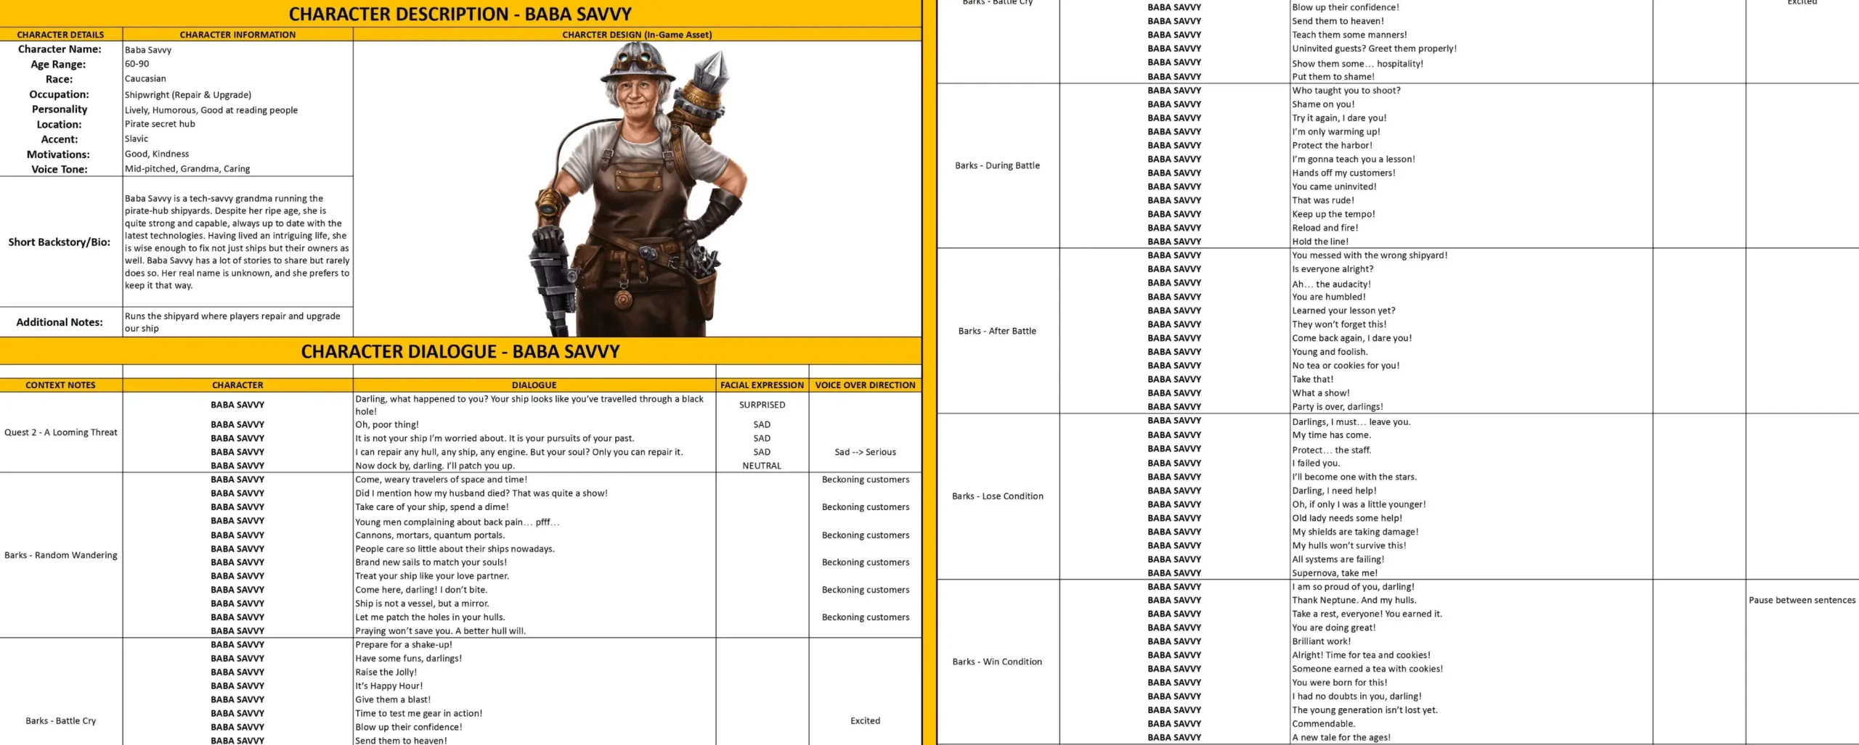Select the Quest 2 - A Looming Threat cell
This screenshot has height=745, width=1859.
coord(60,432)
